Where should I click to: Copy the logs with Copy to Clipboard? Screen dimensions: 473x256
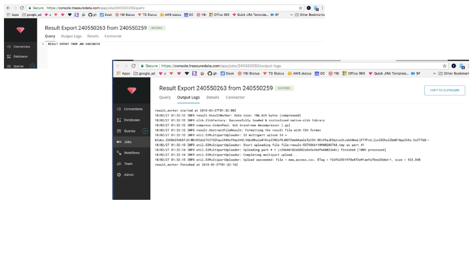tap(445, 90)
